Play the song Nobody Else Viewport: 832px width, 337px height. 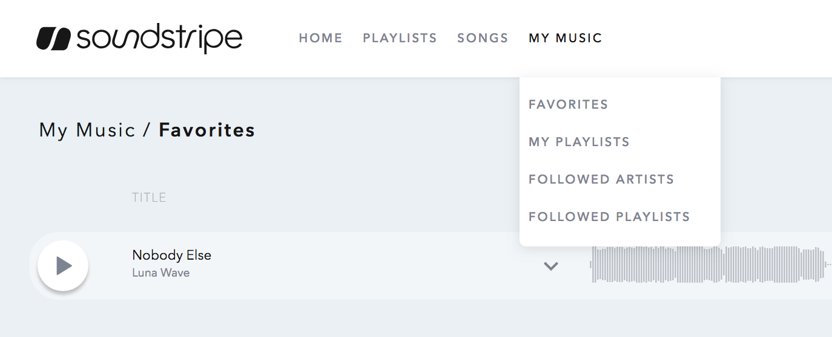63,266
